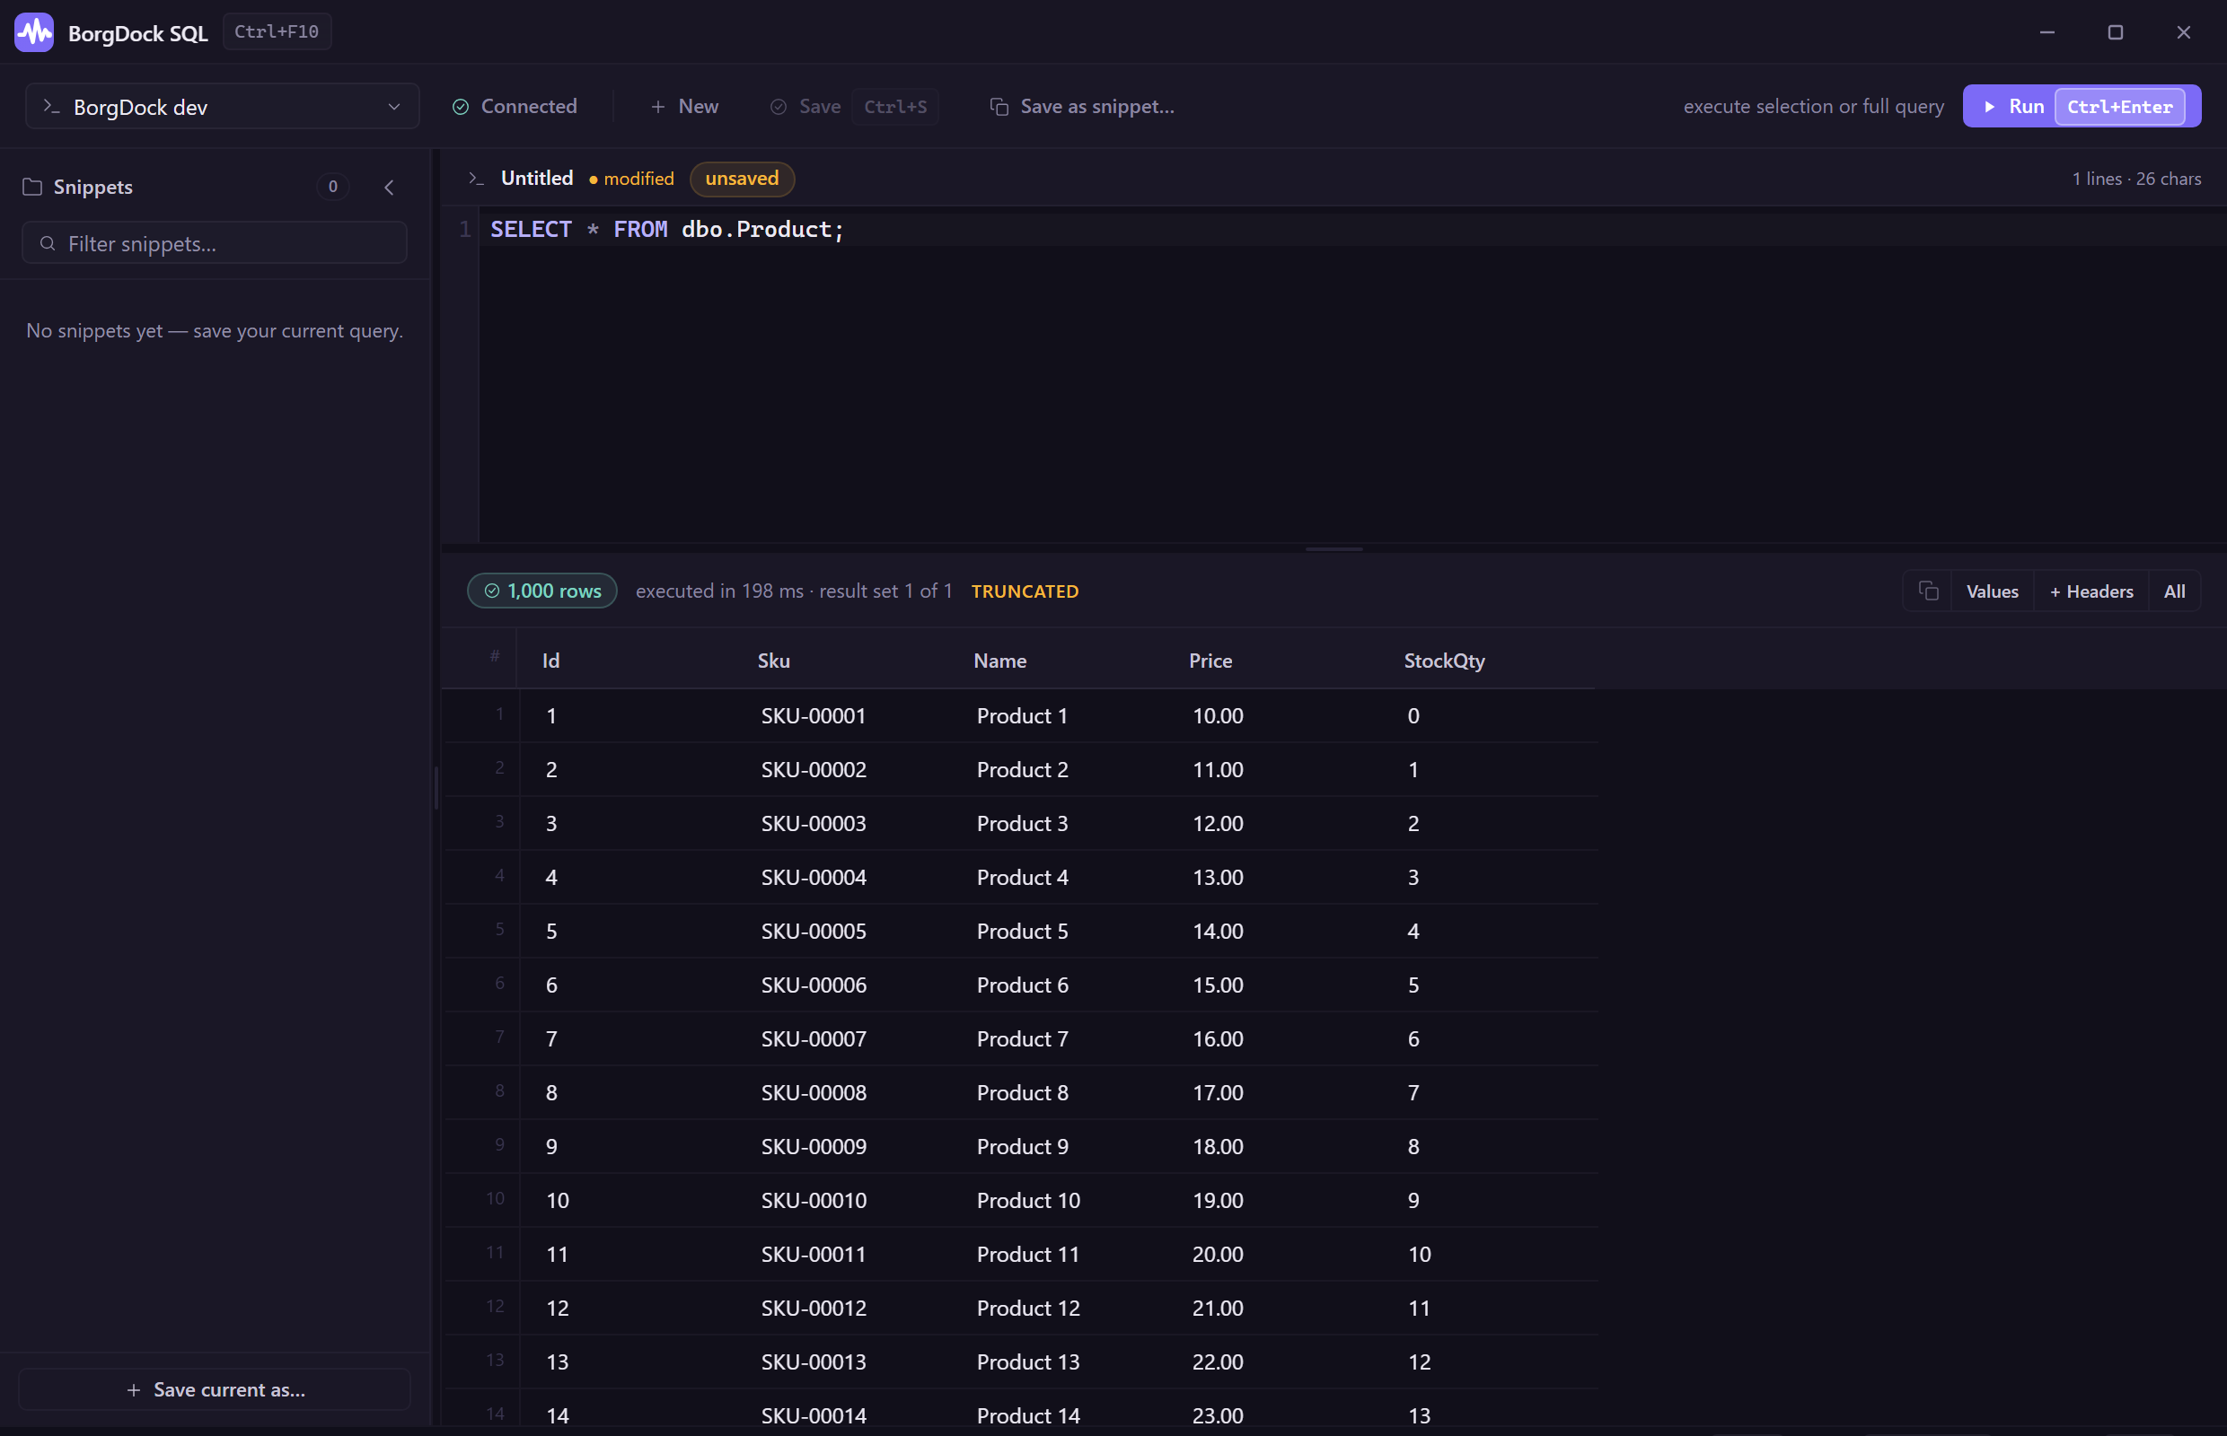The width and height of the screenshot is (2227, 1436).
Task: Click the unsaved badge
Action: (x=742, y=179)
